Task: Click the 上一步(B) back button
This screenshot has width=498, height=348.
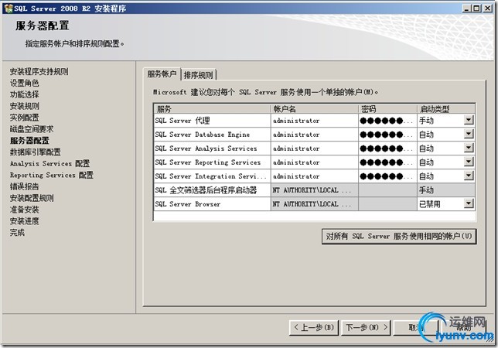Action: tap(314, 327)
